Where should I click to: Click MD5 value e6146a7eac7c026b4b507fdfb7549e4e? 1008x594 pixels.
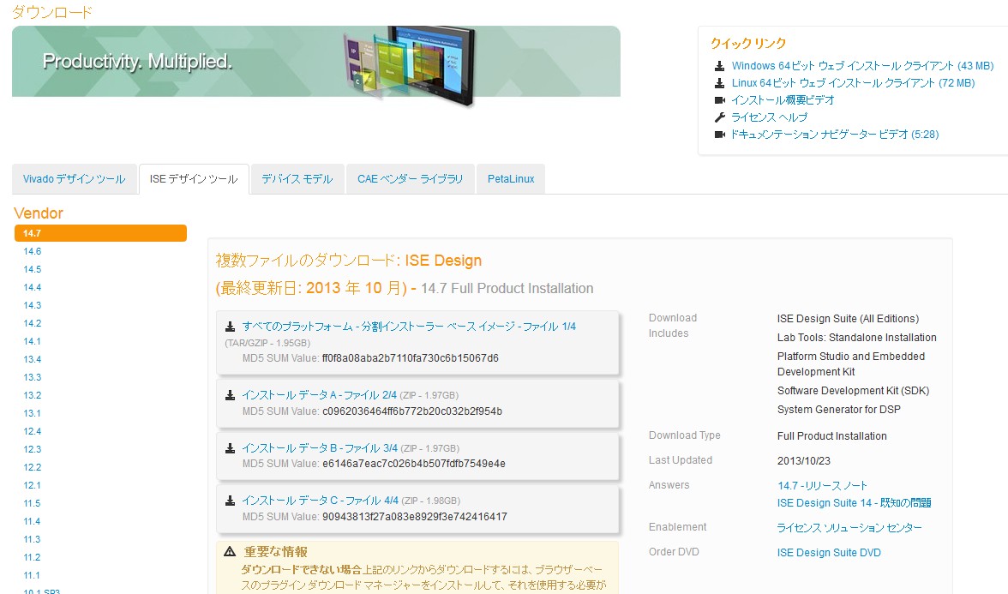click(x=414, y=464)
